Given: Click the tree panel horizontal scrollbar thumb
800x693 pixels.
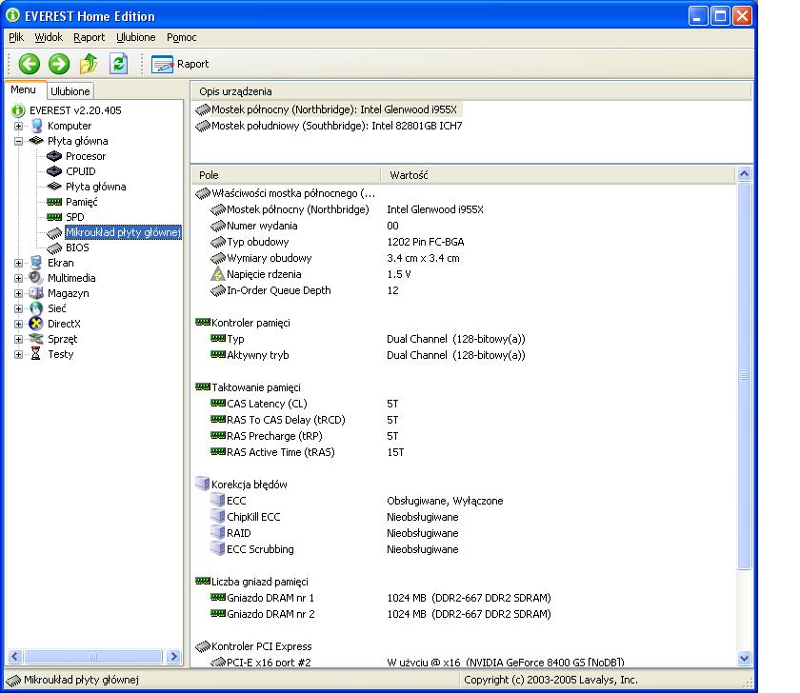Looking at the screenshot, I should click(93, 656).
